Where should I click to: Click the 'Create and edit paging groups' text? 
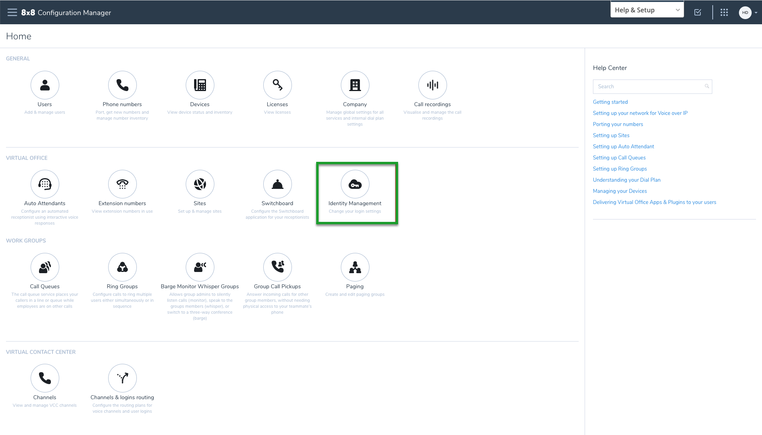(355, 295)
